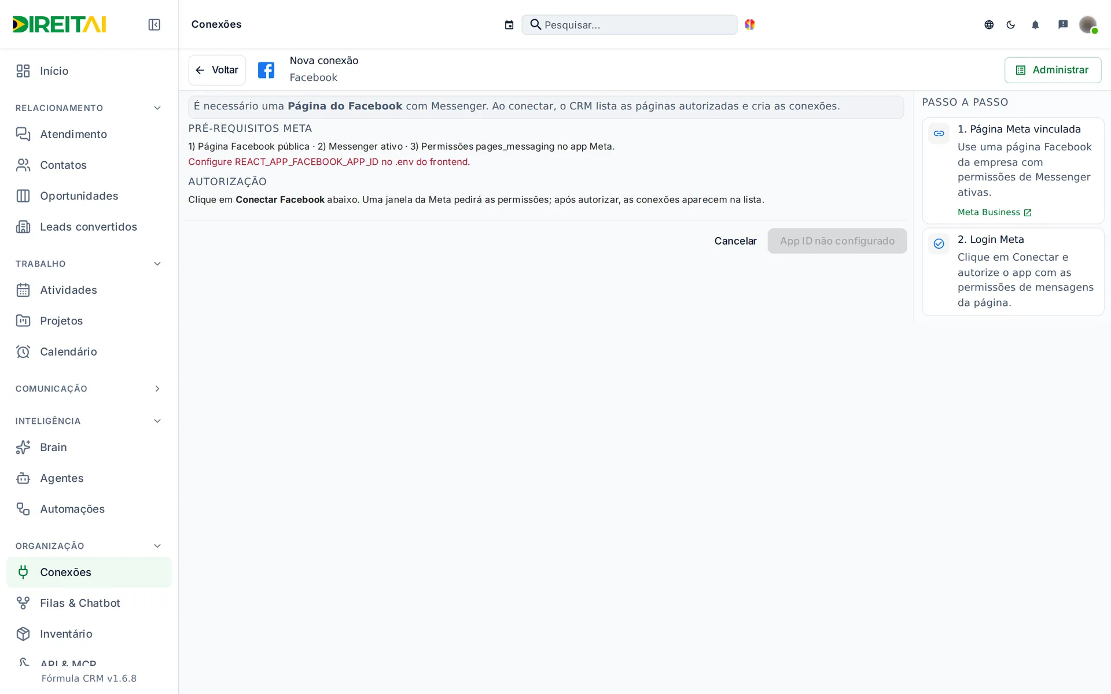The image size is (1111, 694).
Task: Open Automações in sidebar
Action: pyautogui.click(x=89, y=509)
